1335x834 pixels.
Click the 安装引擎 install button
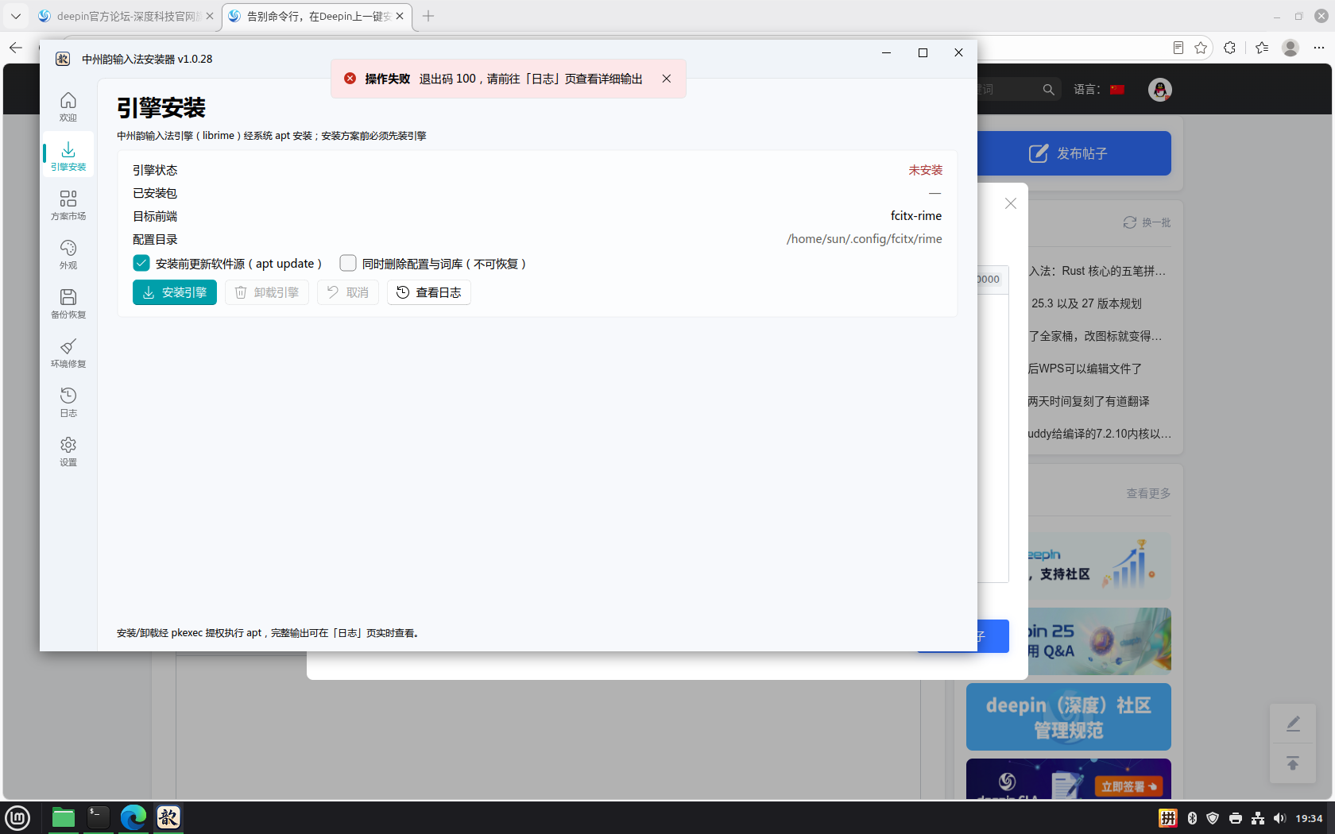[175, 292]
